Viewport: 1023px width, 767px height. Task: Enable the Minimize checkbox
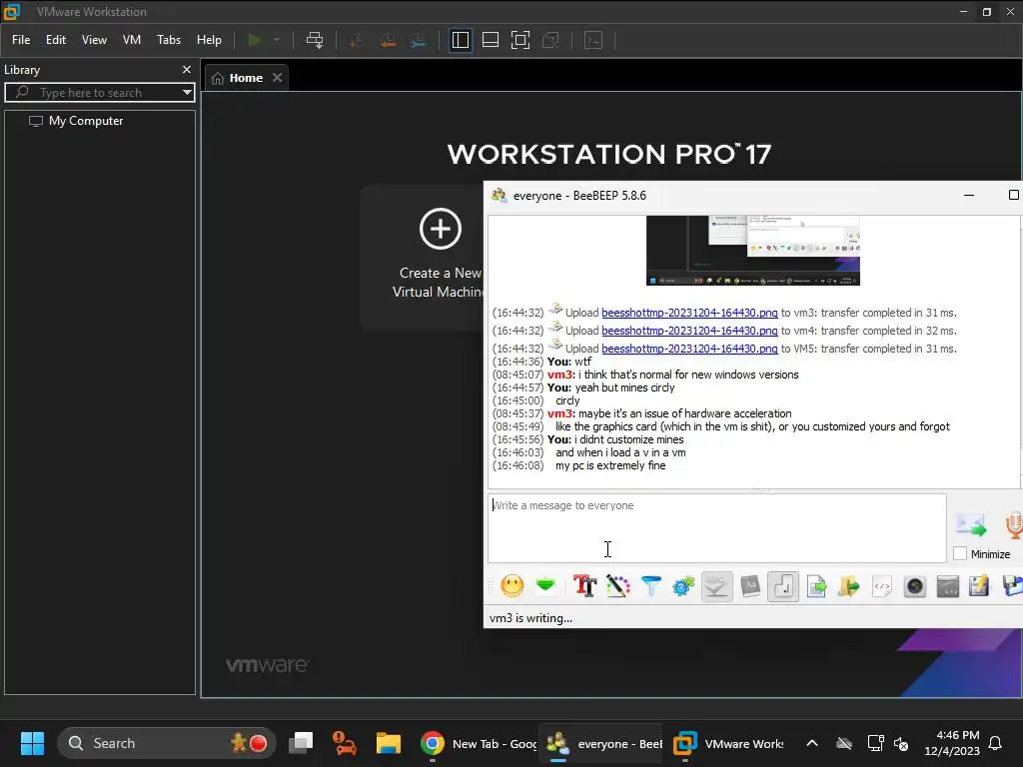(x=960, y=553)
